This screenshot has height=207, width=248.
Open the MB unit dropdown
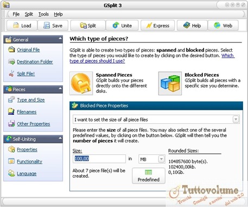161,159
